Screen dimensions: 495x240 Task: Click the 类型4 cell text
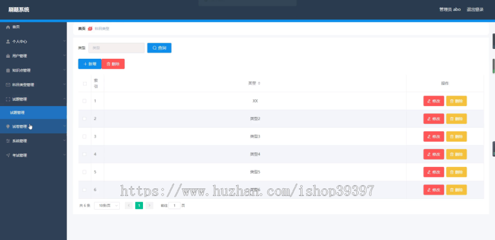tap(255, 154)
